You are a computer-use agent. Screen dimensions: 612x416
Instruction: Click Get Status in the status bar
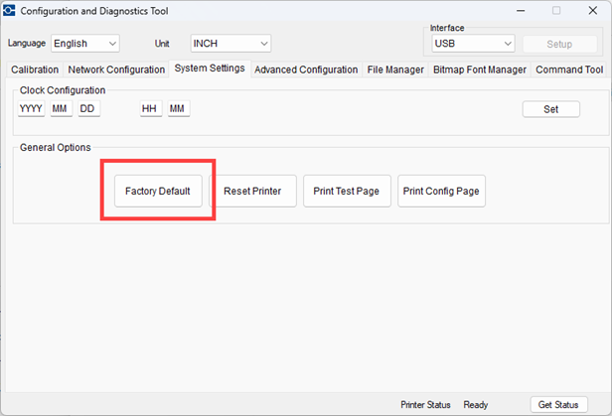[558, 404]
